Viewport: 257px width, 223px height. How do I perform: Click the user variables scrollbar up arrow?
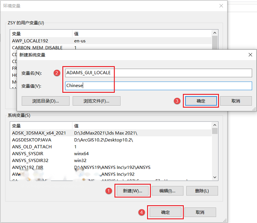tap(215, 33)
